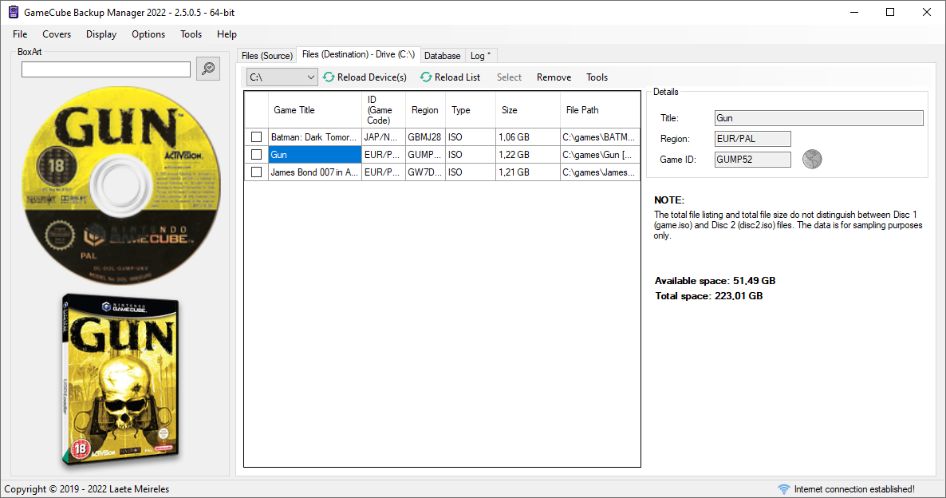Maximize the GameCube Backup Manager window
946x498 pixels.
(x=890, y=12)
